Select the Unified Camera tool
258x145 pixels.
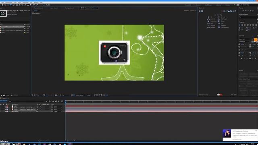(11, 5)
